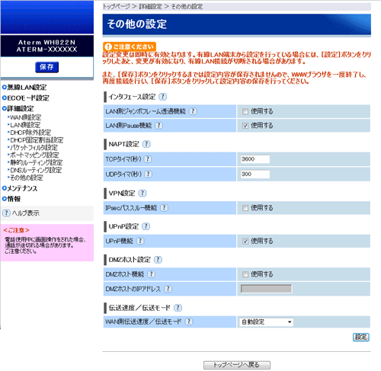Click the 設定 apply button
The image size is (381, 371).
[x=361, y=337]
